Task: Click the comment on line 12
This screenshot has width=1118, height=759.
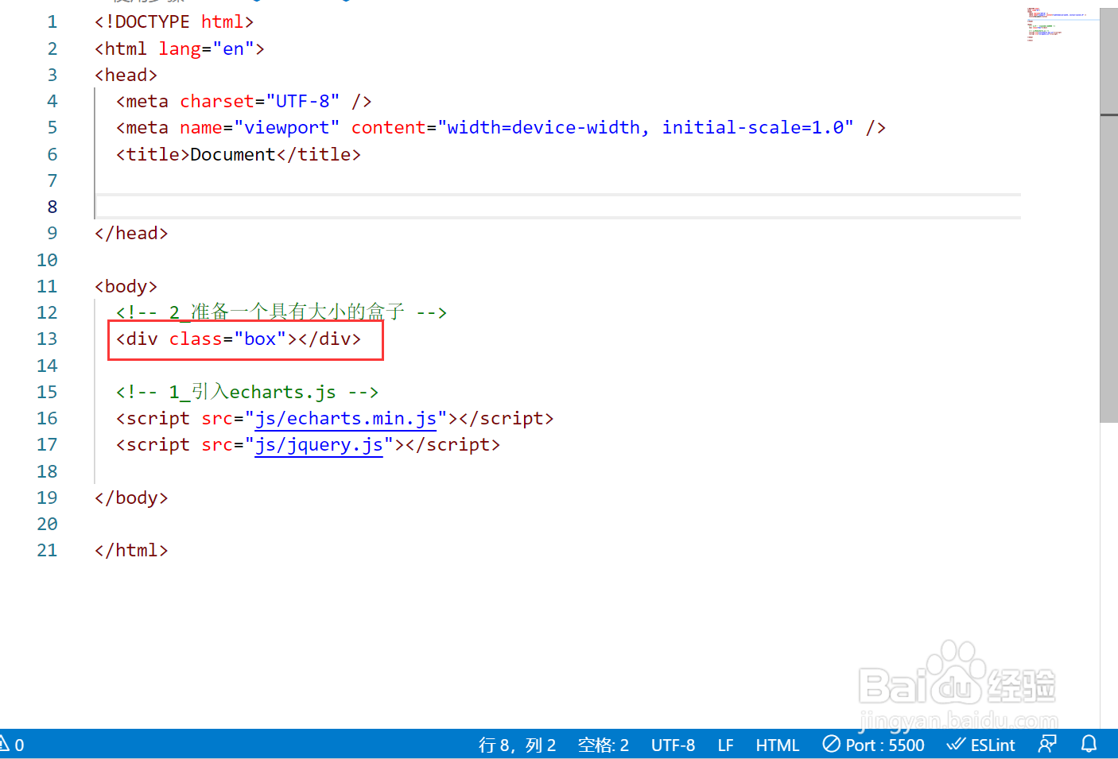Action: 281,312
